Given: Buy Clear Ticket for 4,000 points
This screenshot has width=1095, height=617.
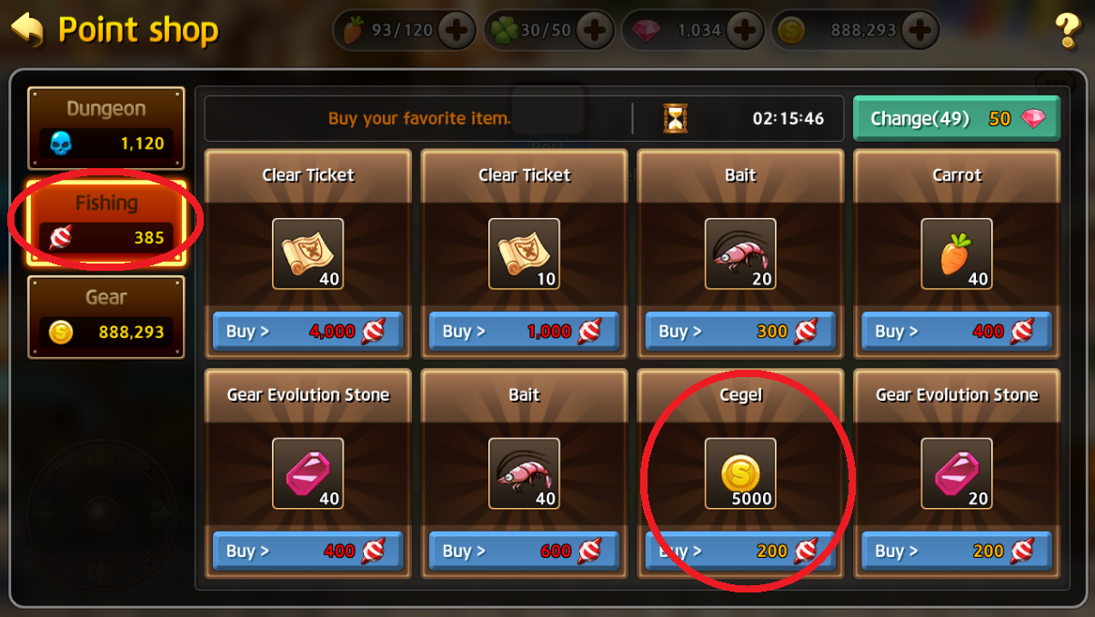Looking at the screenshot, I should pyautogui.click(x=307, y=332).
